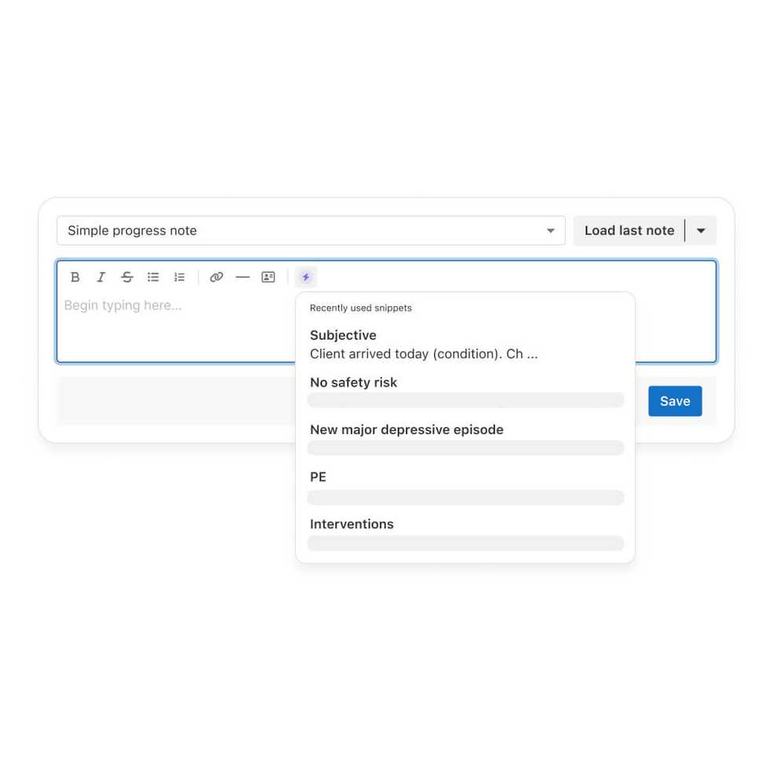This screenshot has height=773, width=773.
Task: Select New major depressive episode snippet
Action: [x=465, y=439]
